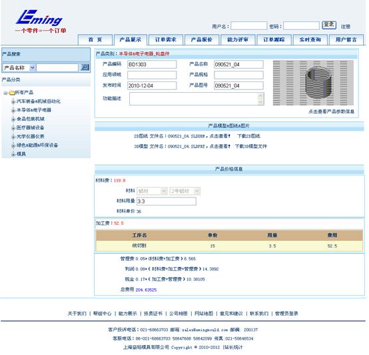The height and width of the screenshot is (355, 369).
Task: Click 点击查看产品参数信息 link
Action: (x=331, y=111)
